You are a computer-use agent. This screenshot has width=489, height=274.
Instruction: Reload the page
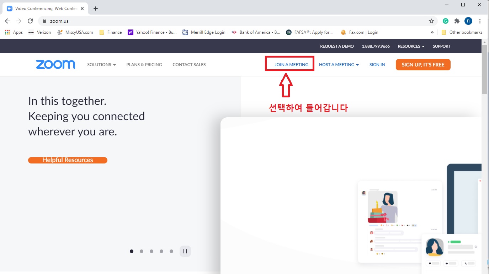[x=30, y=21]
